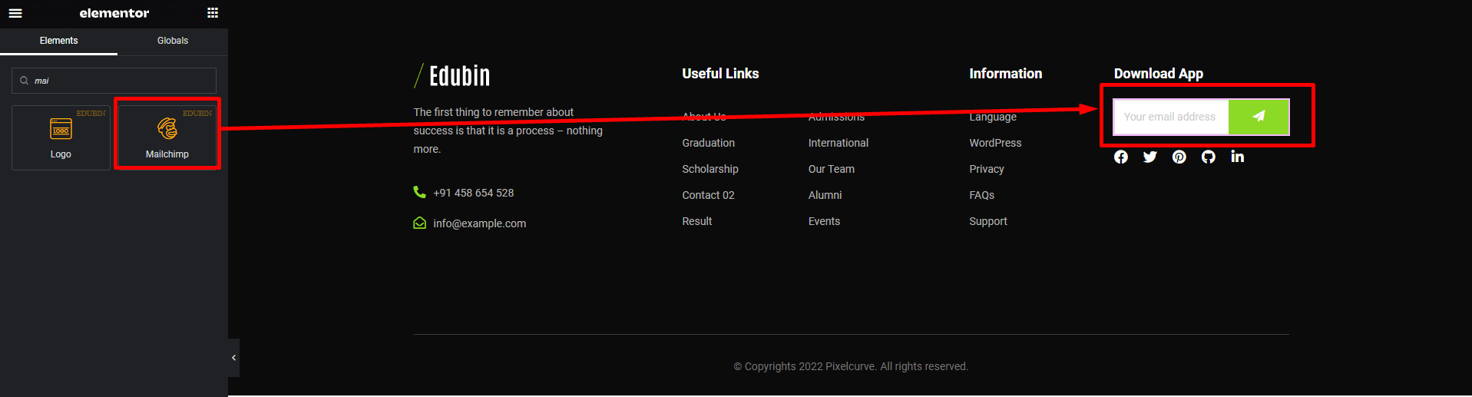Click the Twitter social icon
Screen dimensions: 1472x397
click(1149, 157)
